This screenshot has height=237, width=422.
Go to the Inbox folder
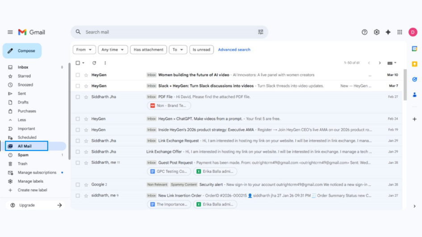[x=23, y=67]
